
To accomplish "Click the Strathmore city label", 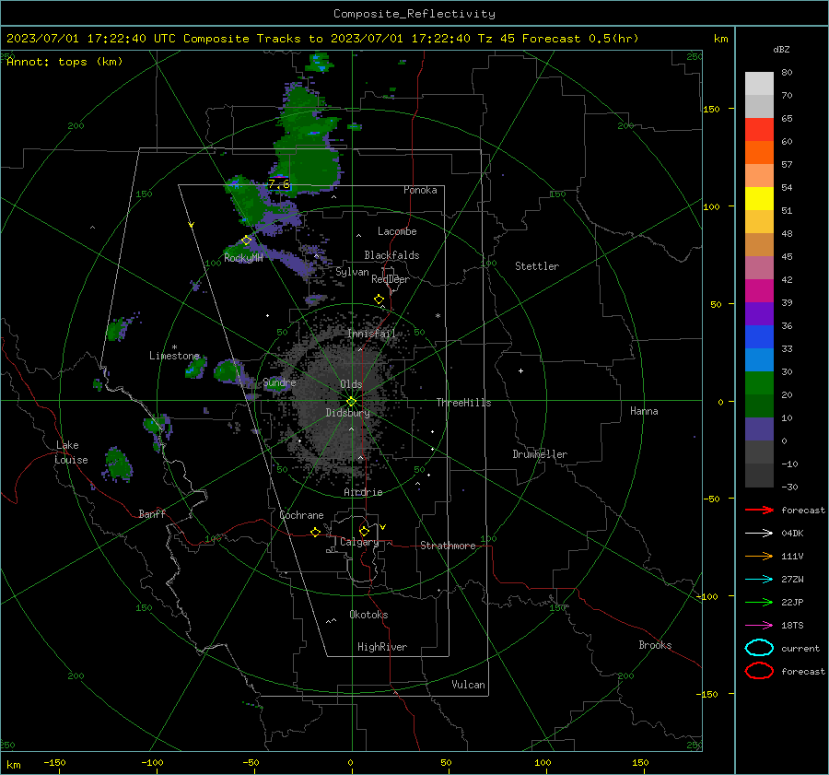I will (x=448, y=546).
